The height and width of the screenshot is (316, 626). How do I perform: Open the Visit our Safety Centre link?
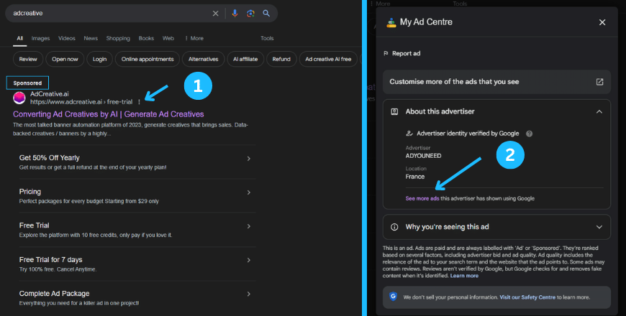coord(527,297)
